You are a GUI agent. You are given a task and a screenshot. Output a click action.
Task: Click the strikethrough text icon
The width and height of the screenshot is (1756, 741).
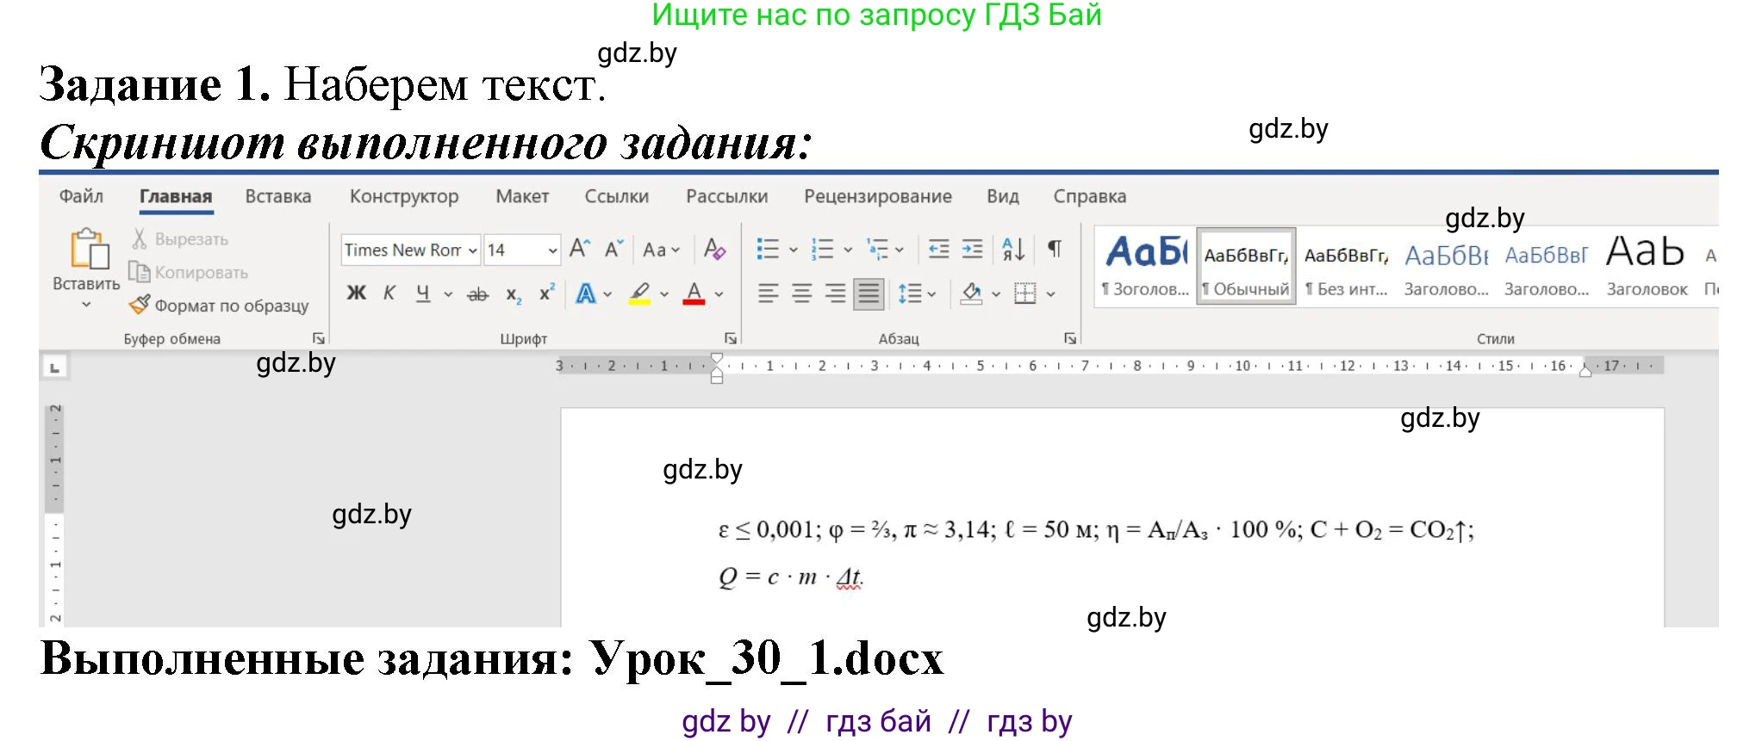[x=477, y=294]
